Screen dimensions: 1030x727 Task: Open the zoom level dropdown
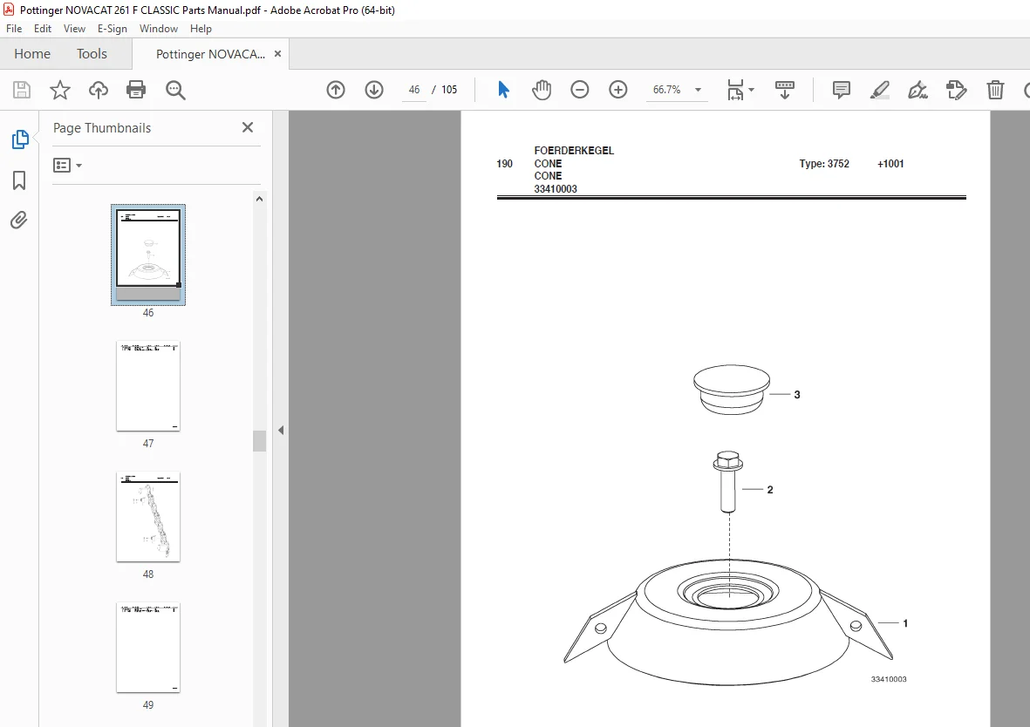pyautogui.click(x=699, y=90)
